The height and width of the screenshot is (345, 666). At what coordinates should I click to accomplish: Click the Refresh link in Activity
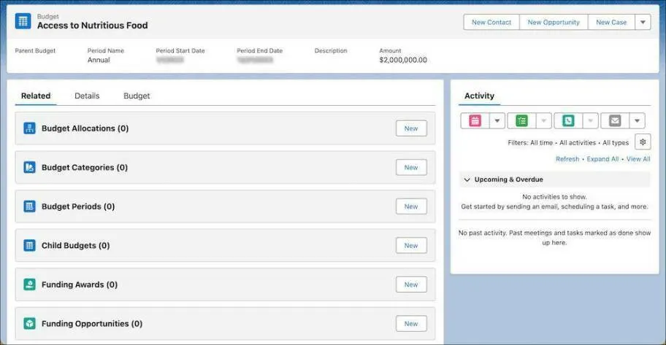567,159
